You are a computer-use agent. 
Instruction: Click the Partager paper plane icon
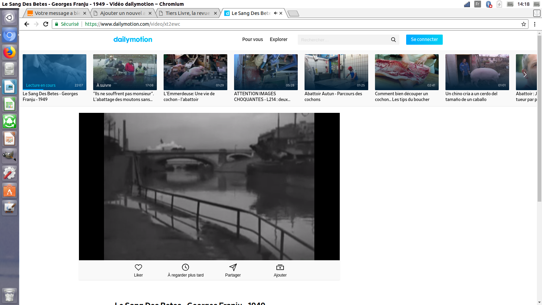pos(233,267)
